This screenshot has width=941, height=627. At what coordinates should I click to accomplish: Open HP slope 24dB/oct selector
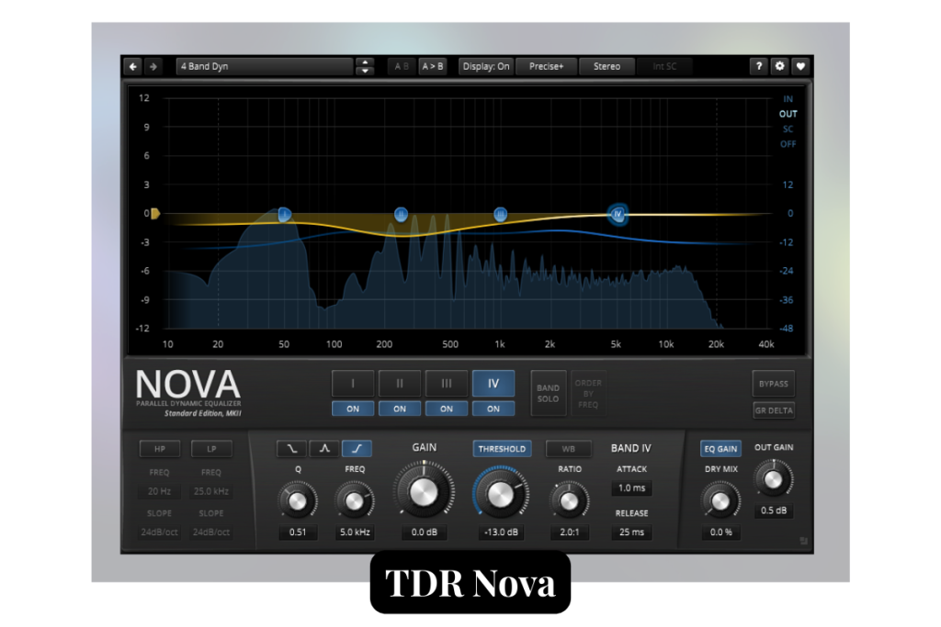pos(160,532)
